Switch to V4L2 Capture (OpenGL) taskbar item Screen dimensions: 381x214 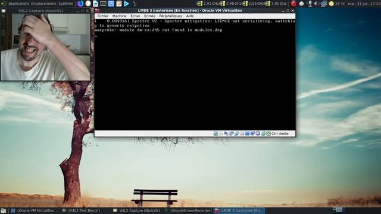(x=137, y=210)
